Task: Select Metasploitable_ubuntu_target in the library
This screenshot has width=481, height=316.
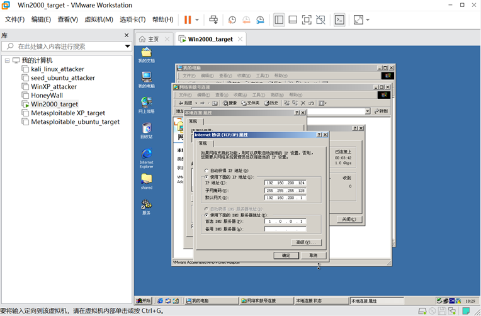Action: [75, 121]
